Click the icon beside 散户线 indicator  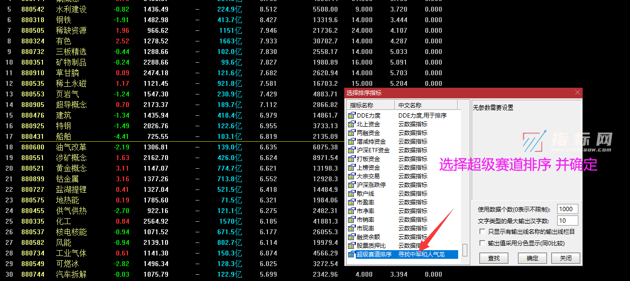pos(351,194)
